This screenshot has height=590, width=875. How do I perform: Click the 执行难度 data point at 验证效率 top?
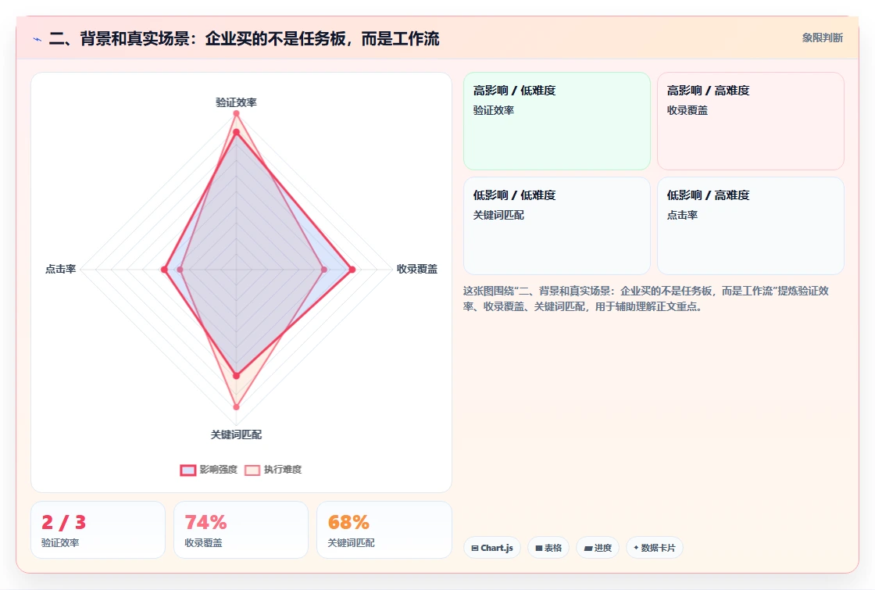pos(236,114)
